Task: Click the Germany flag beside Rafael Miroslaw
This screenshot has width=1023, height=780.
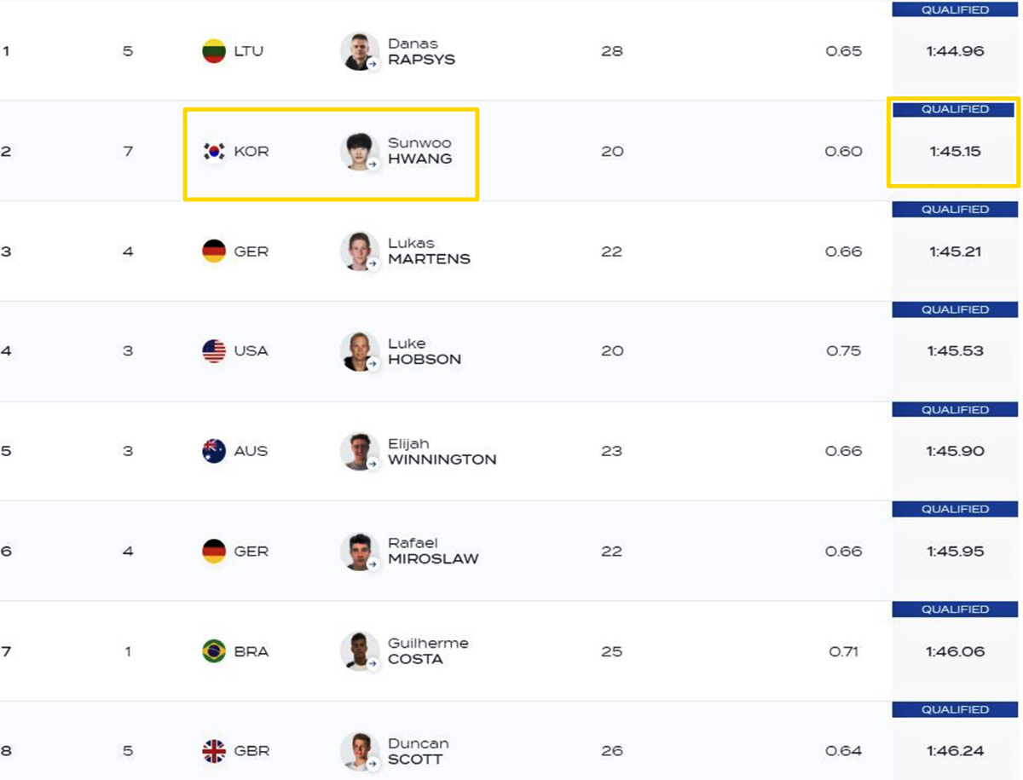Action: [214, 551]
